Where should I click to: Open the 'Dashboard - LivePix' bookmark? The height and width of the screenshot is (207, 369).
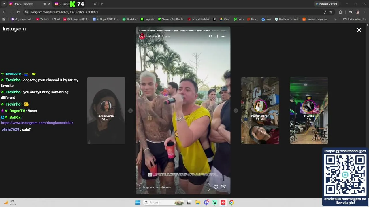click(x=287, y=19)
